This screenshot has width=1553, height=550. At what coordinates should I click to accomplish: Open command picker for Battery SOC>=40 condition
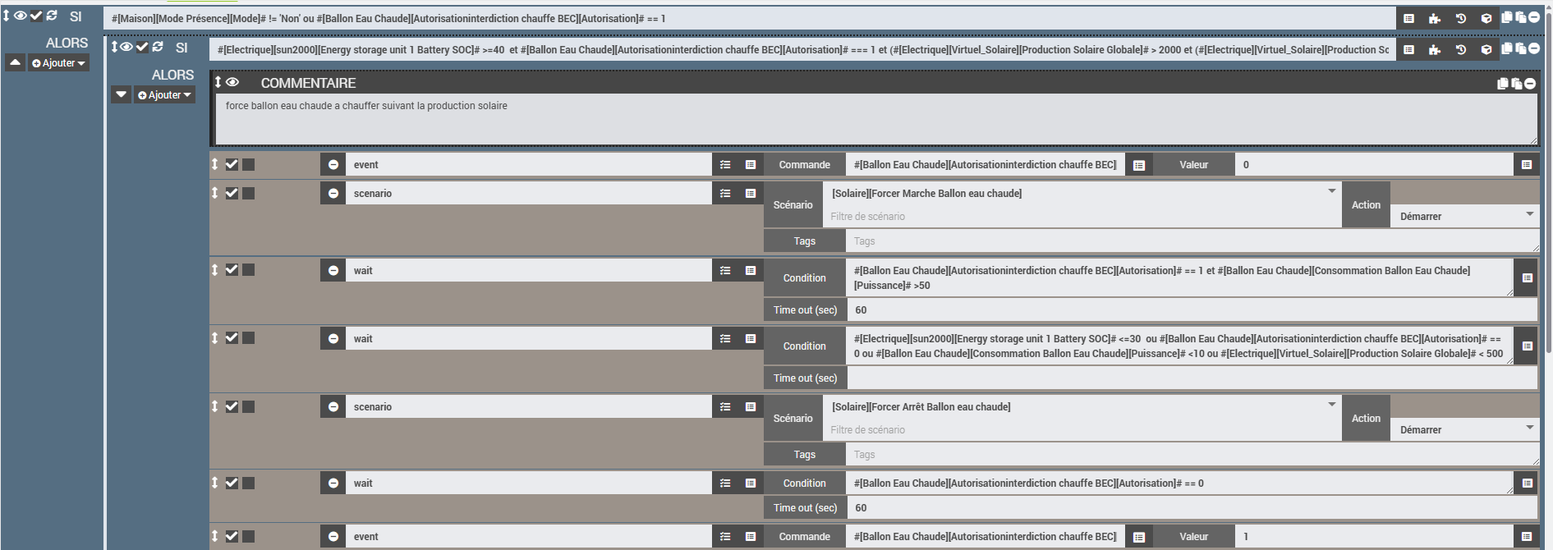(1408, 49)
